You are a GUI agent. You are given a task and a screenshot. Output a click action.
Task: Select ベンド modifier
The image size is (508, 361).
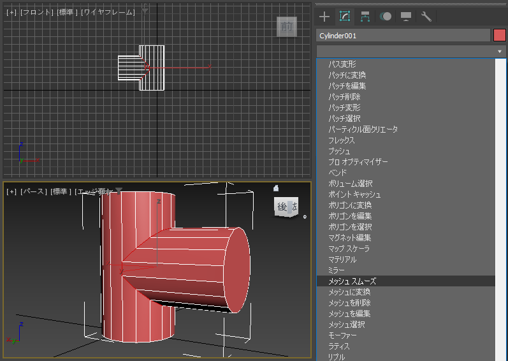click(405, 173)
